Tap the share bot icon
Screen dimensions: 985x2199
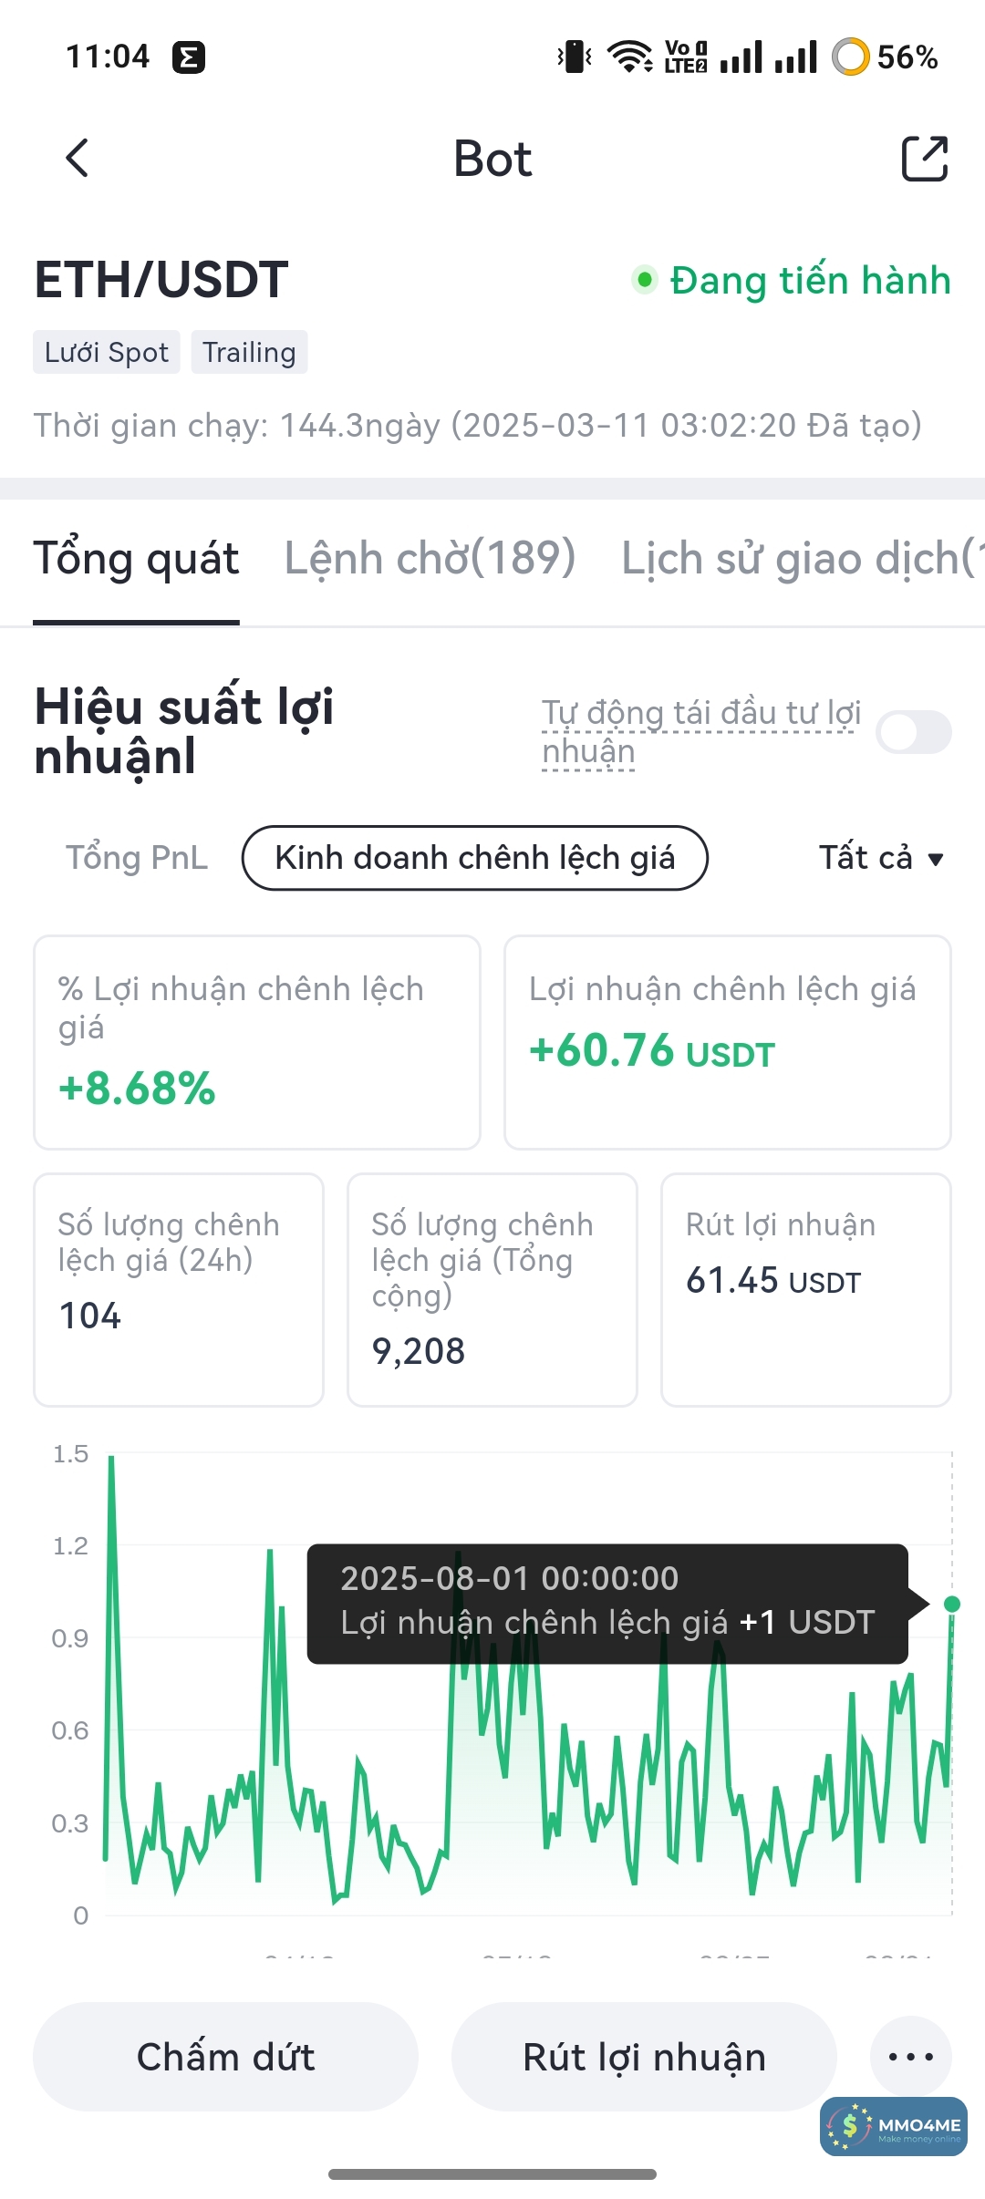(924, 159)
